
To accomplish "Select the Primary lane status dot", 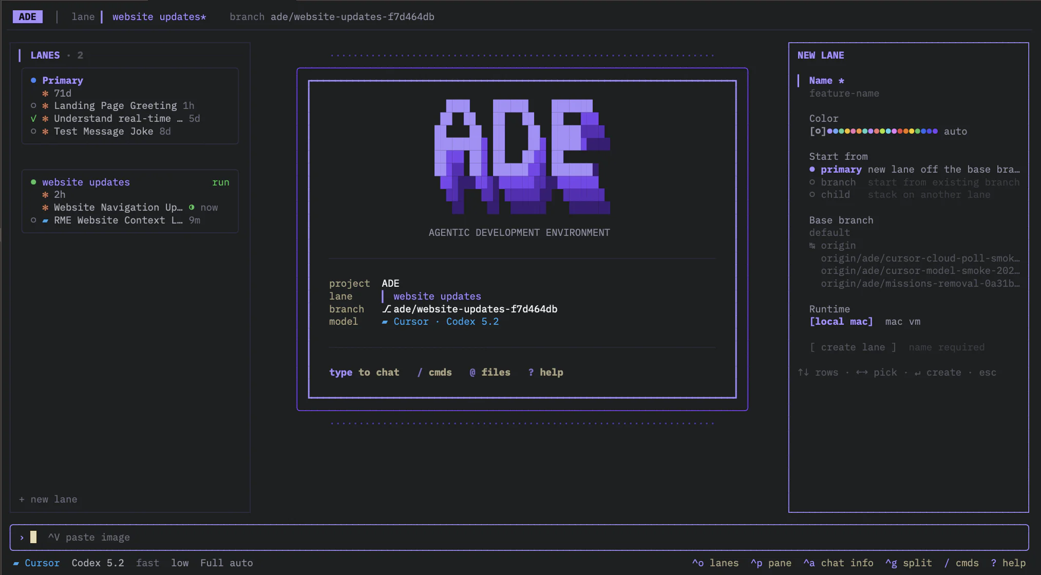I will click(x=33, y=80).
